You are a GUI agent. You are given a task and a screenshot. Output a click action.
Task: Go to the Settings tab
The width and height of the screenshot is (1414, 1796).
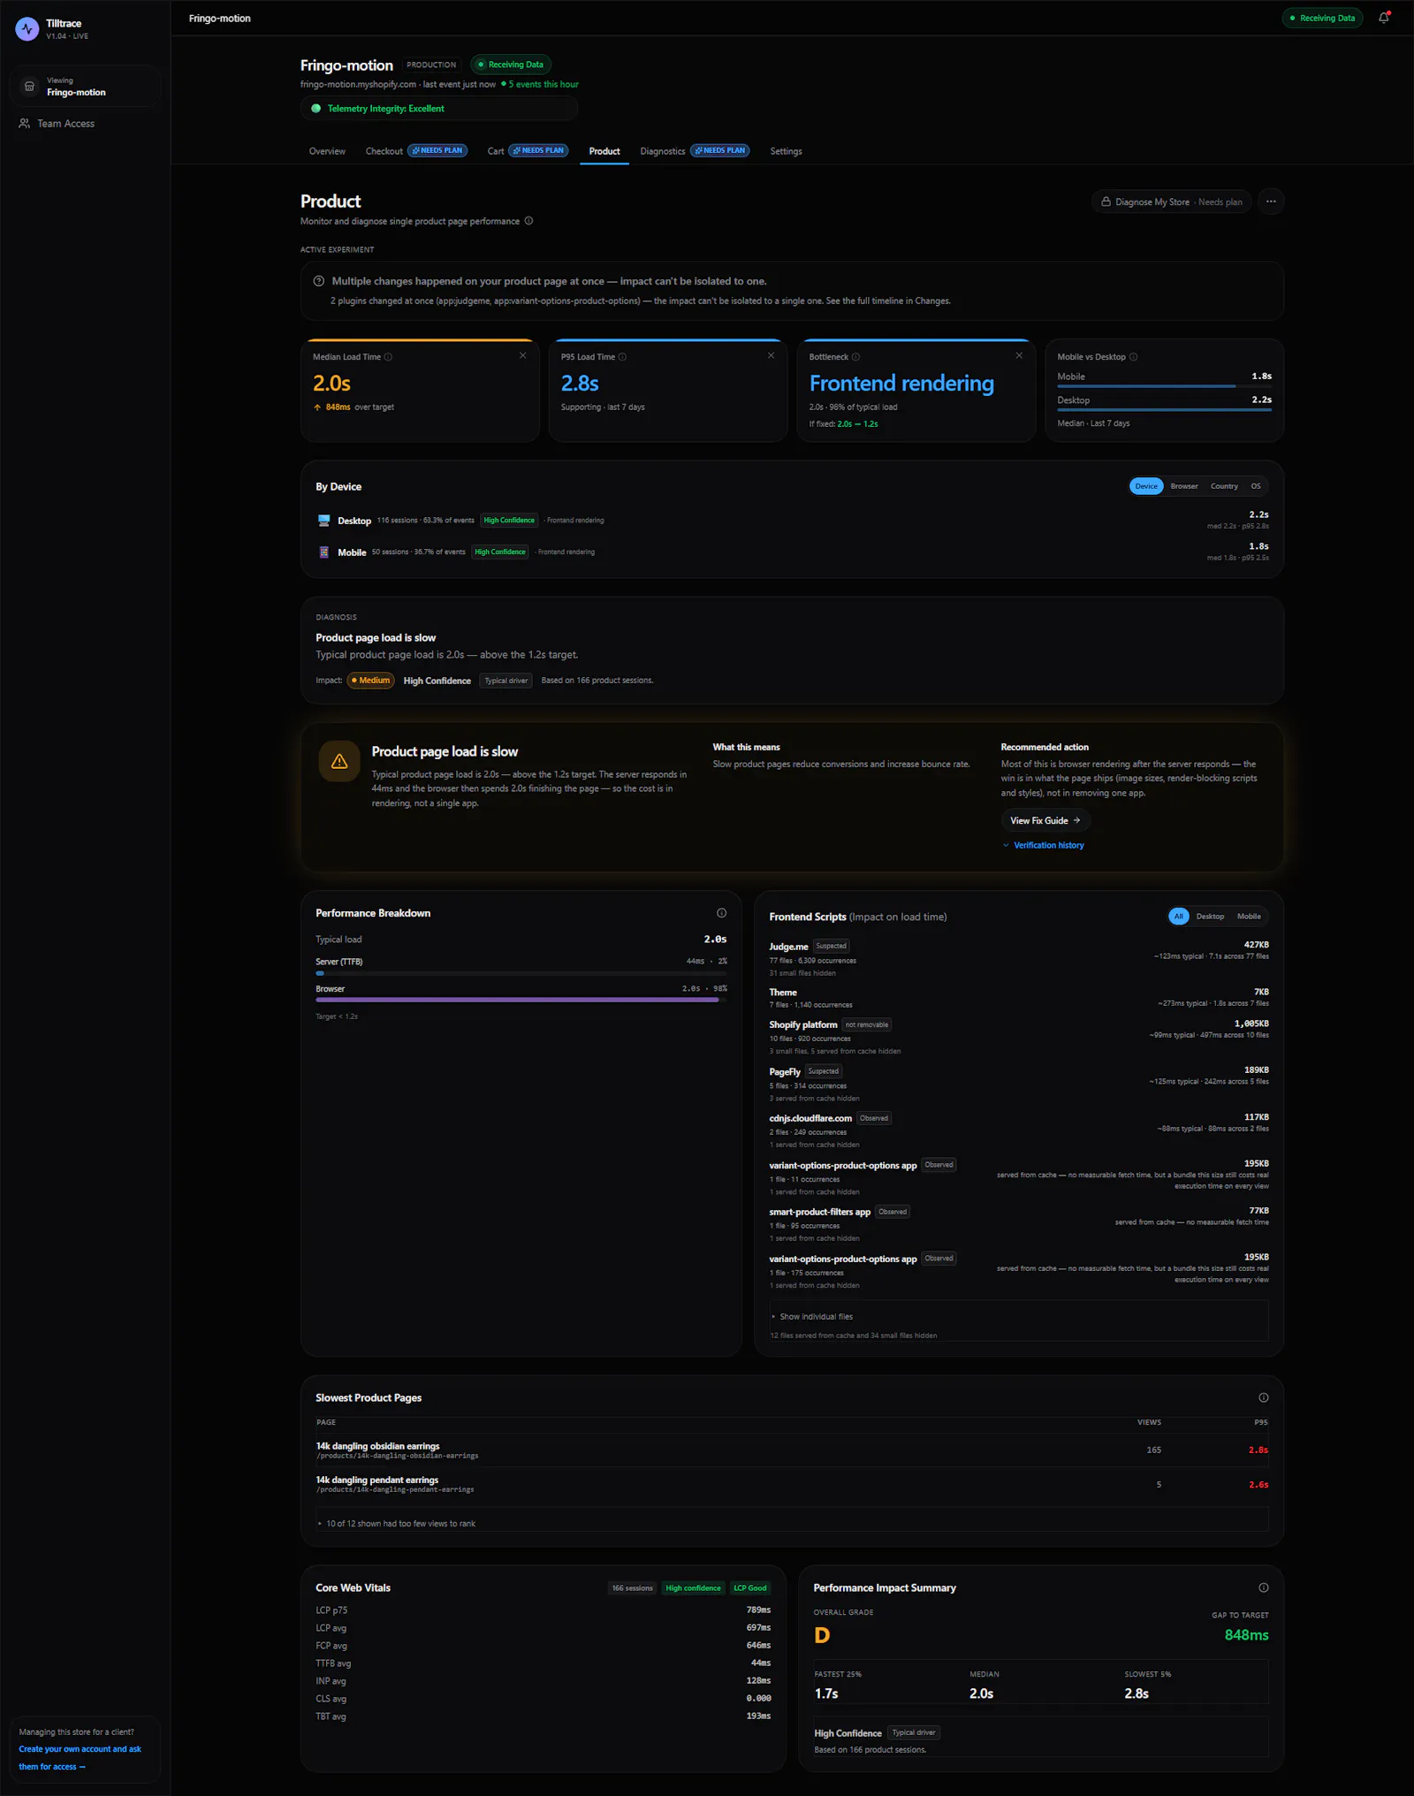[x=786, y=151]
